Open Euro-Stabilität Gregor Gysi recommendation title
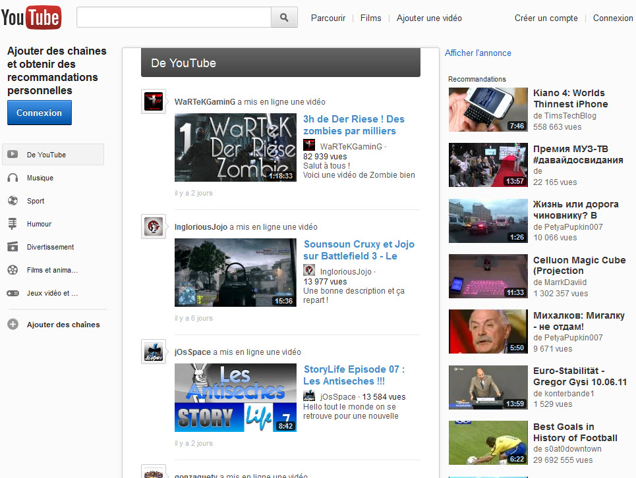The image size is (636, 478). 579,377
